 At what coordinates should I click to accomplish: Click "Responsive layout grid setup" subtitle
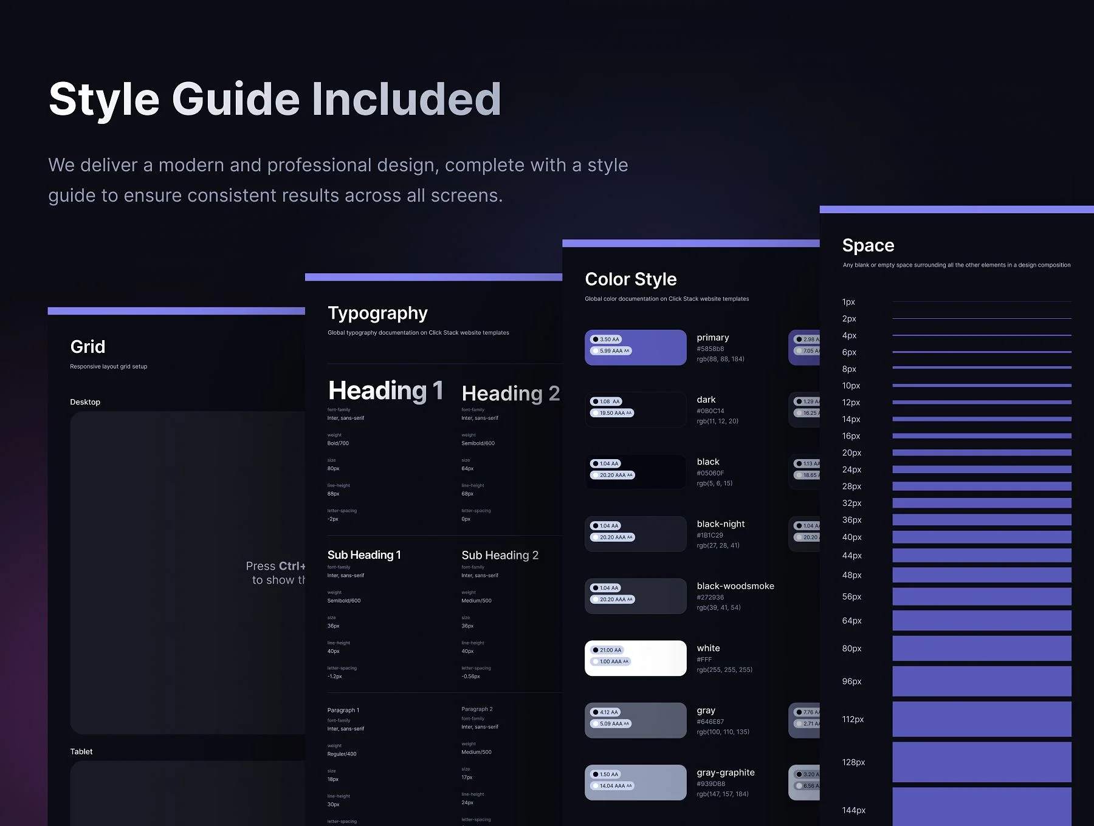(x=109, y=366)
